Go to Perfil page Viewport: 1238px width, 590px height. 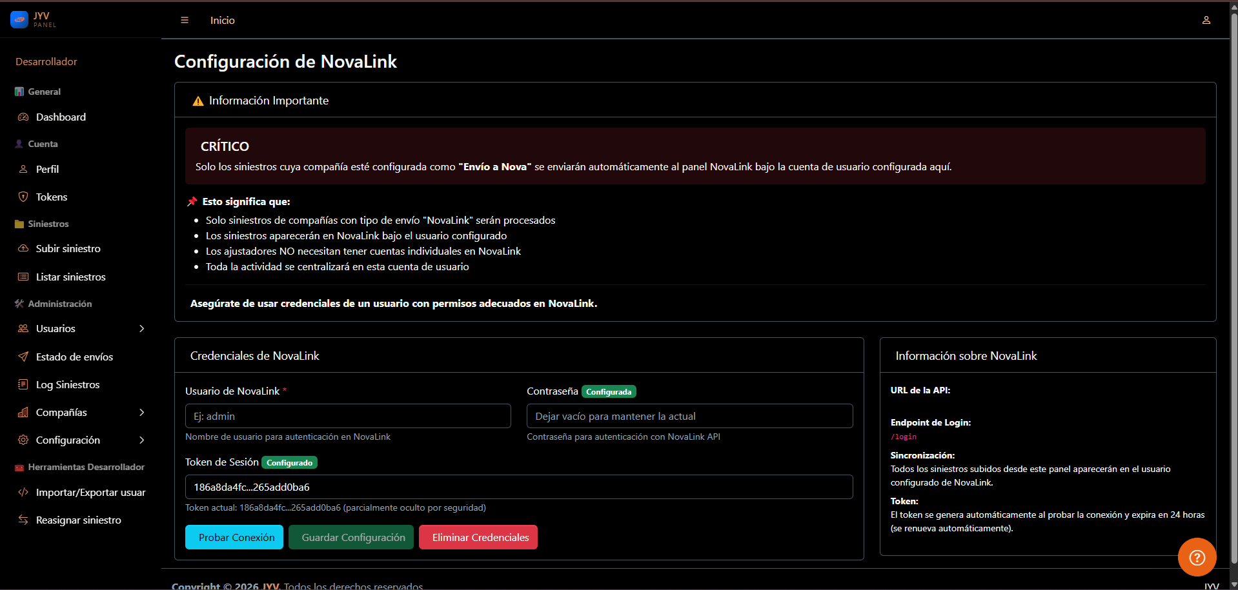tap(47, 169)
